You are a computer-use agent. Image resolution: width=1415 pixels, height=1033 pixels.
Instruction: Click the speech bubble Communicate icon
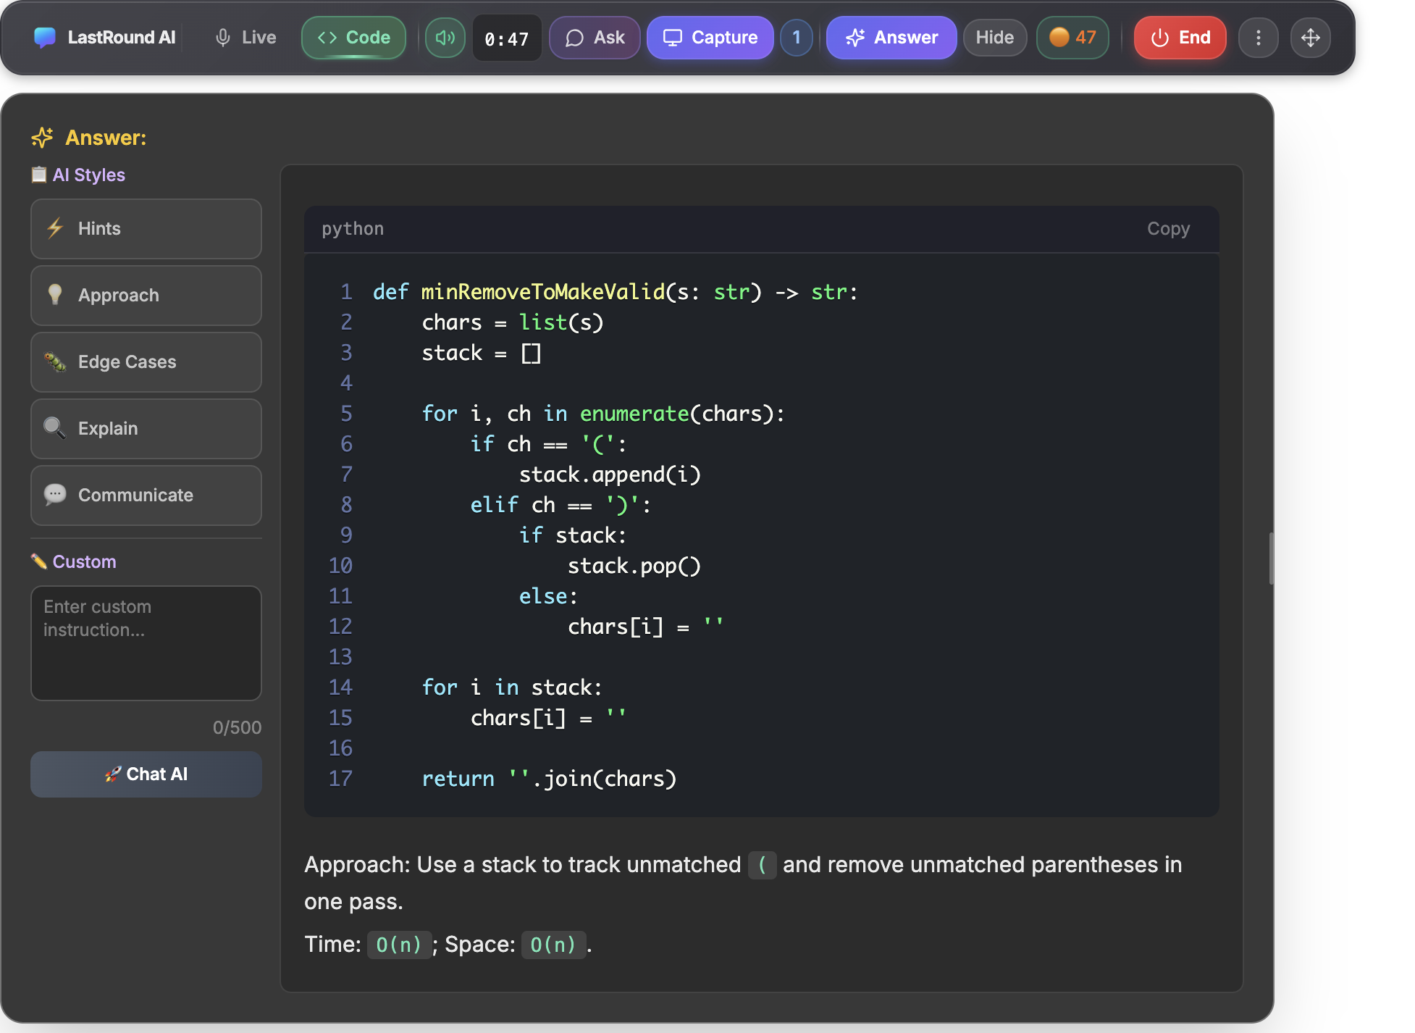click(x=55, y=495)
